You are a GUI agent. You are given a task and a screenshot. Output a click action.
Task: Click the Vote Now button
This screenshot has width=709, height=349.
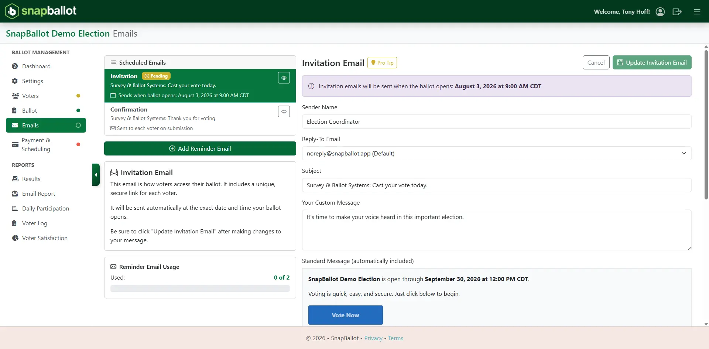pos(346,315)
